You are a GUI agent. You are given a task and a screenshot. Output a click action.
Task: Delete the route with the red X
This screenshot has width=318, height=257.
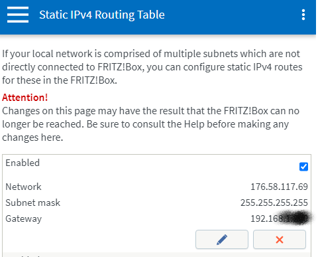[280, 239]
